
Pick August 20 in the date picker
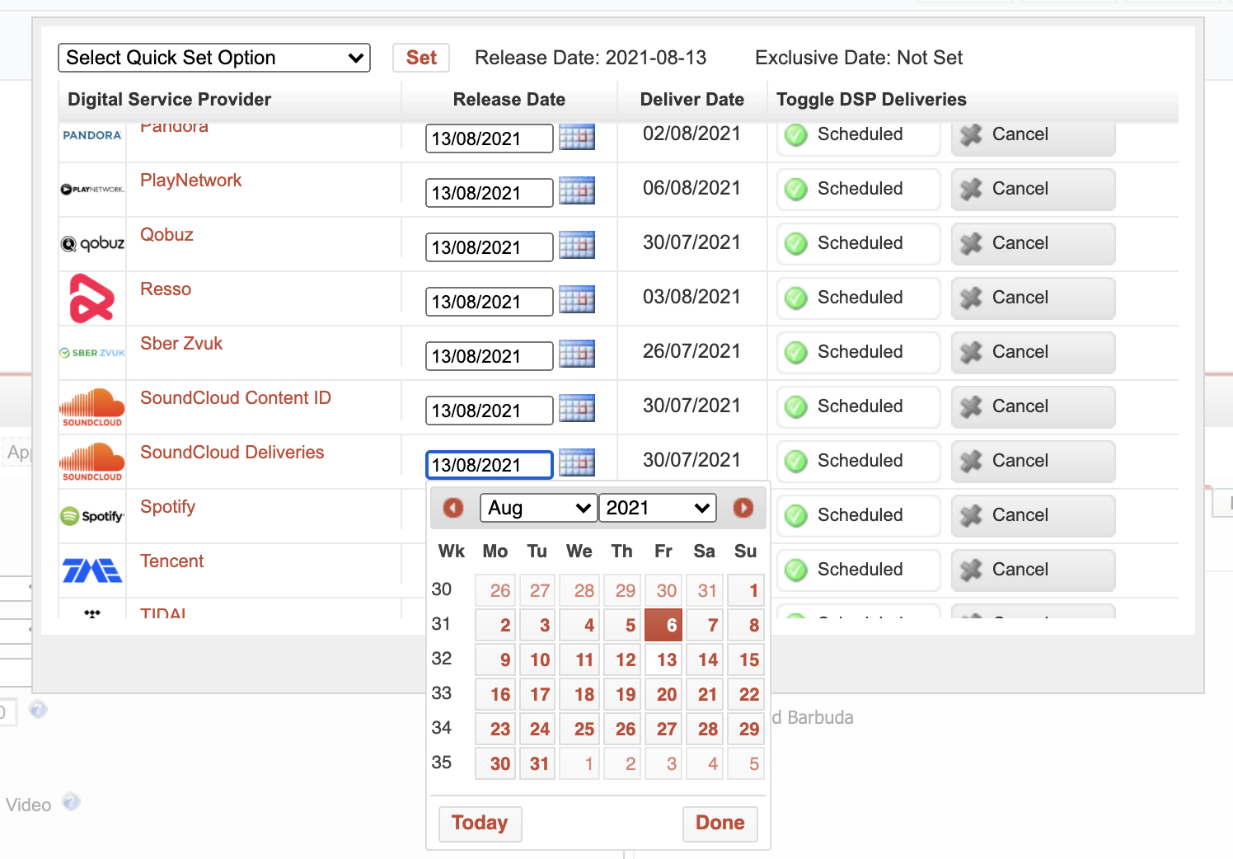665,695
